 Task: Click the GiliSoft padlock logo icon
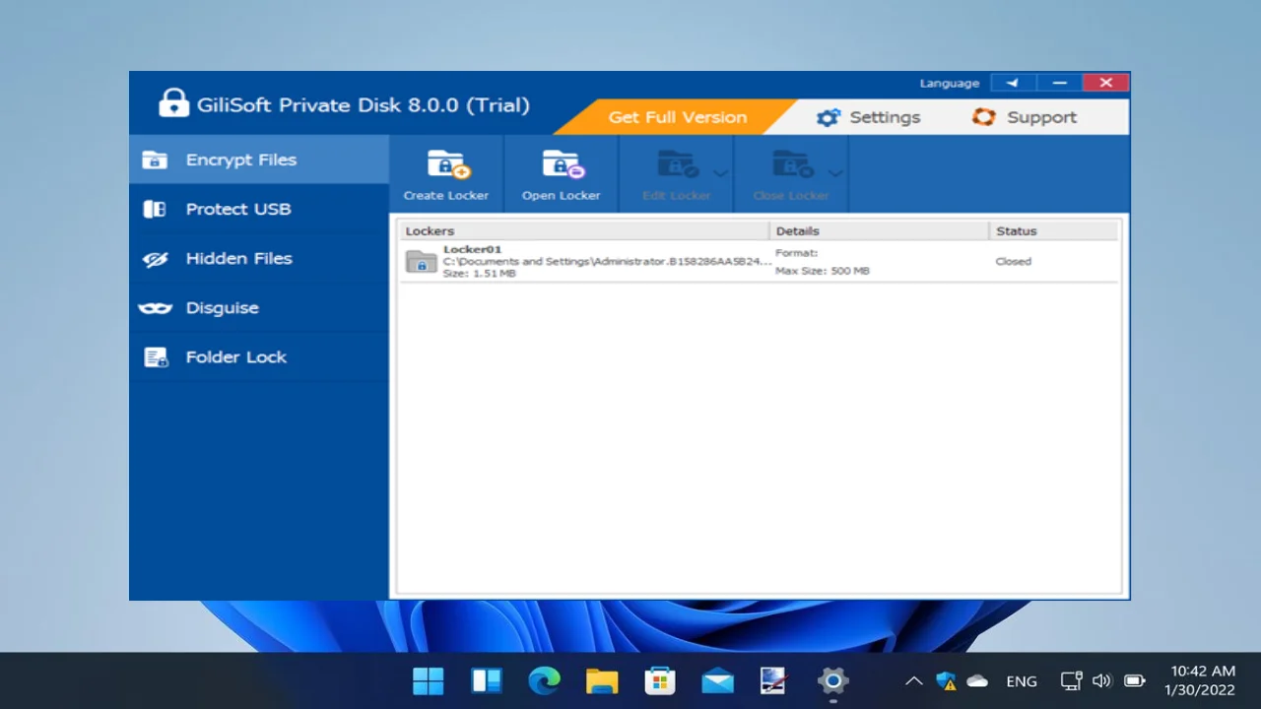173,103
